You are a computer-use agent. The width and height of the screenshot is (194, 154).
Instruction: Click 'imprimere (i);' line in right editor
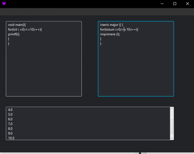pyautogui.click(x=110, y=34)
